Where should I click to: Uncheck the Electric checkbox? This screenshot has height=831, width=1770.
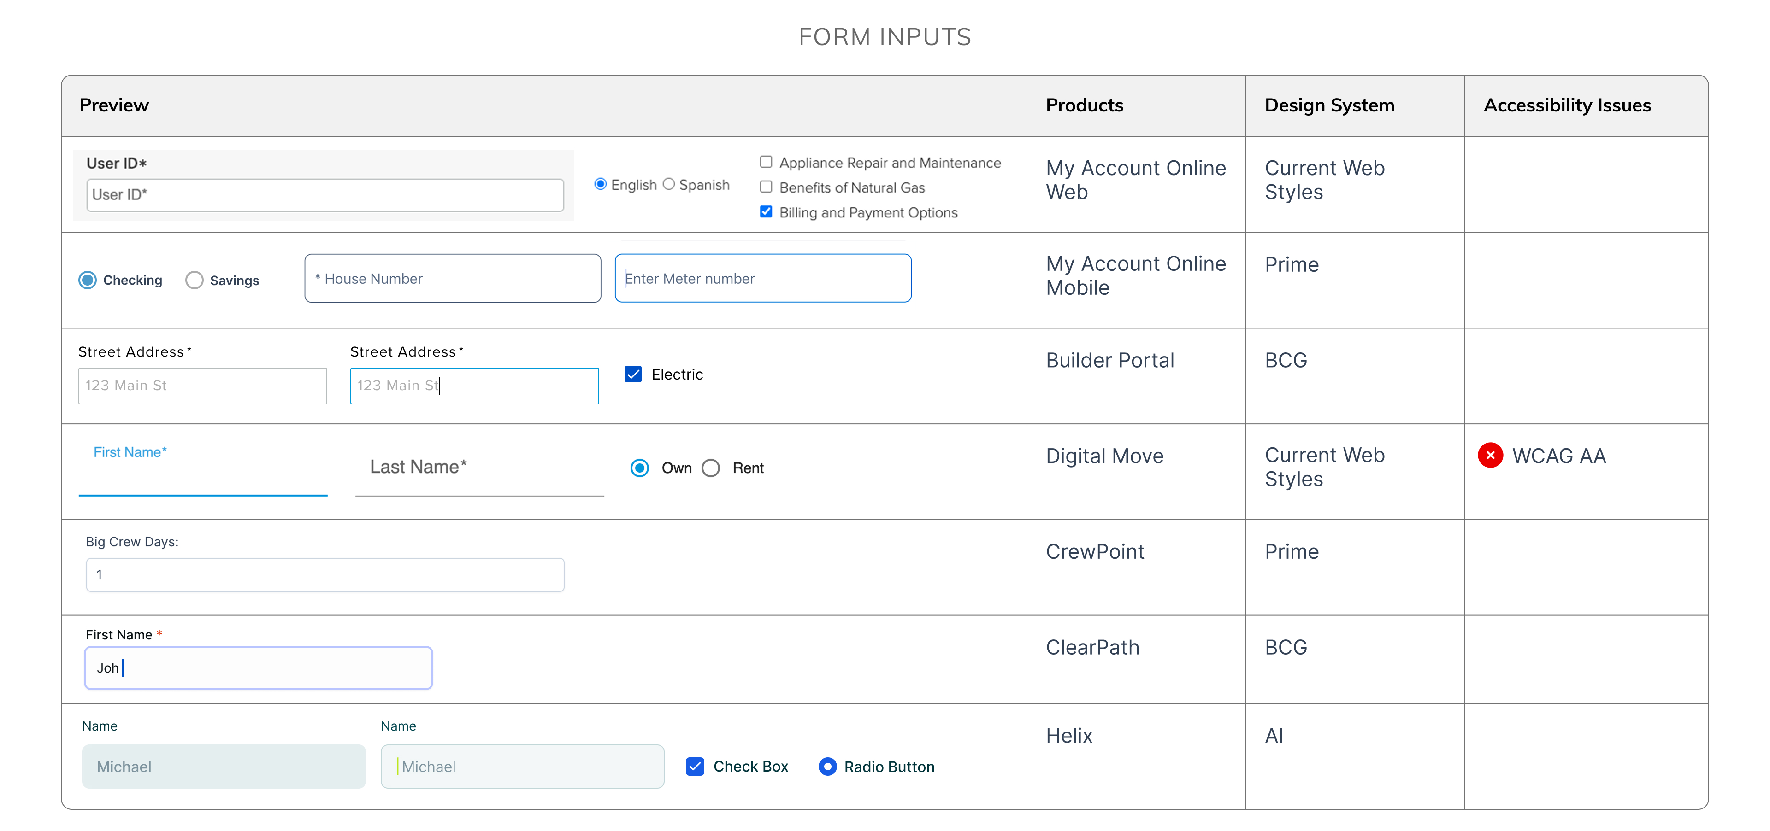(x=633, y=374)
